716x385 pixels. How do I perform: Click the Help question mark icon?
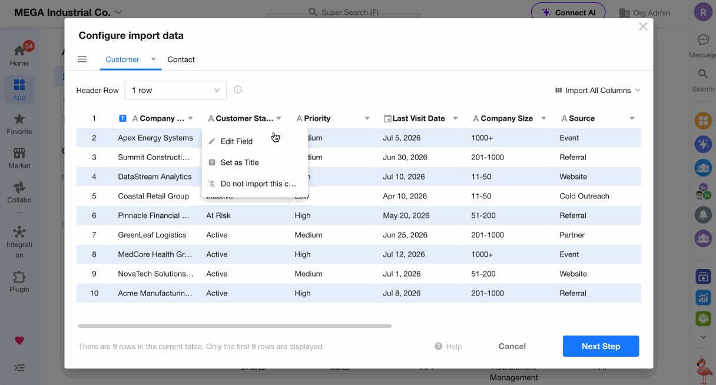point(438,346)
